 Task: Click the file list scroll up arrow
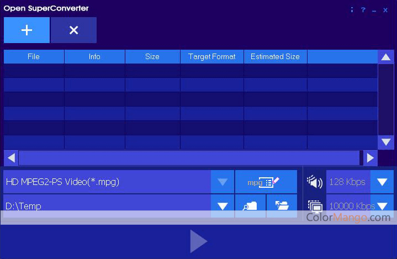pos(385,57)
